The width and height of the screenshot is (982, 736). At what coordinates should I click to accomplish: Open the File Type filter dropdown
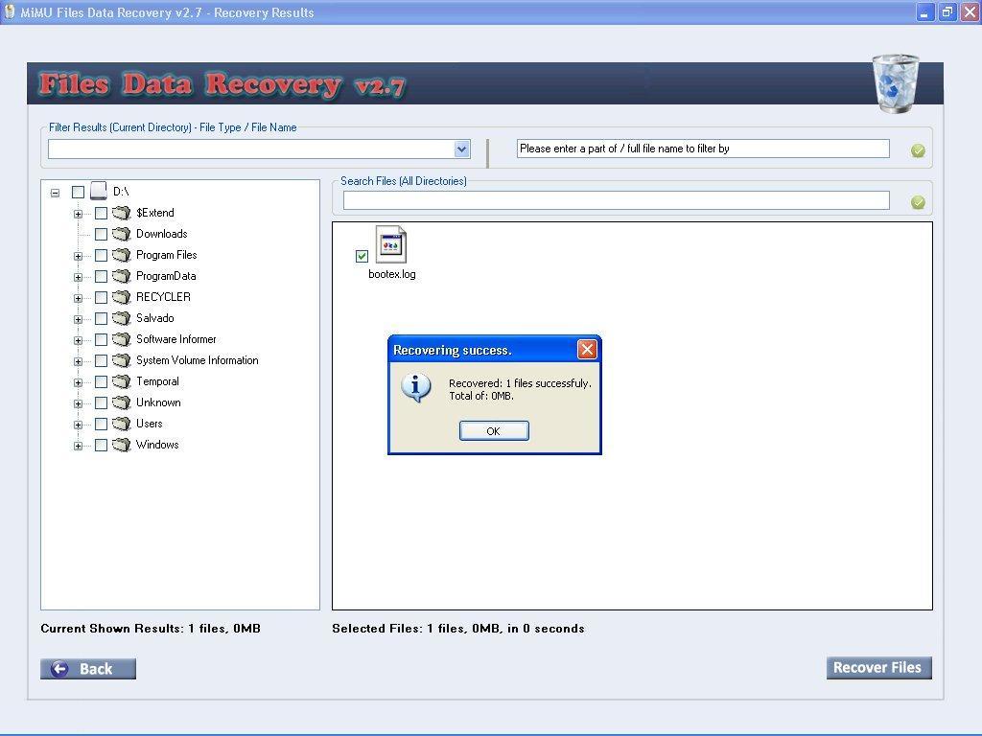tap(461, 149)
